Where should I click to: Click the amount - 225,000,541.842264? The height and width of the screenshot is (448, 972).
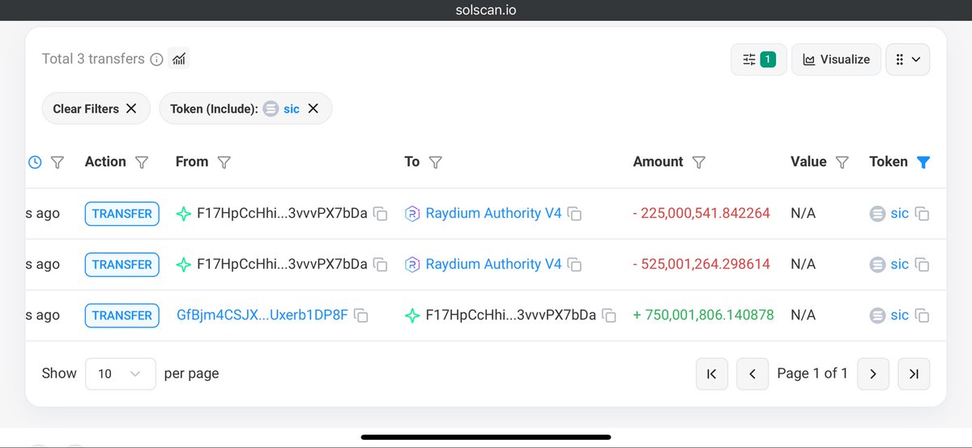tap(701, 214)
